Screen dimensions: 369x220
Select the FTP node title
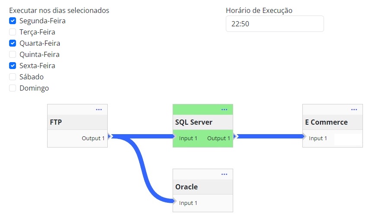coord(56,122)
